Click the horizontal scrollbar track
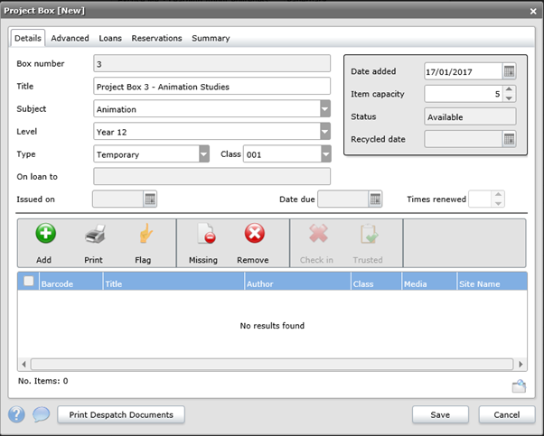The width and height of the screenshot is (544, 436). click(x=272, y=365)
